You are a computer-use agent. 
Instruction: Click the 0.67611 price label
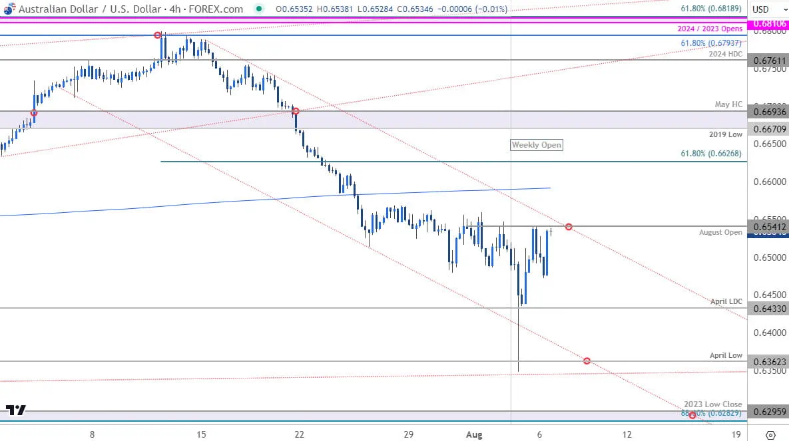pyautogui.click(x=768, y=61)
